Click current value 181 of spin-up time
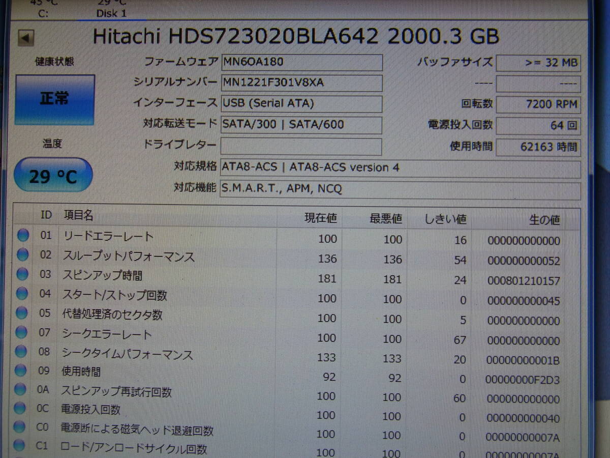 327,278
